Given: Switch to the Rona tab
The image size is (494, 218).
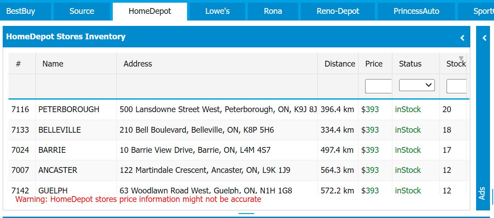Looking at the screenshot, I should 273,11.
